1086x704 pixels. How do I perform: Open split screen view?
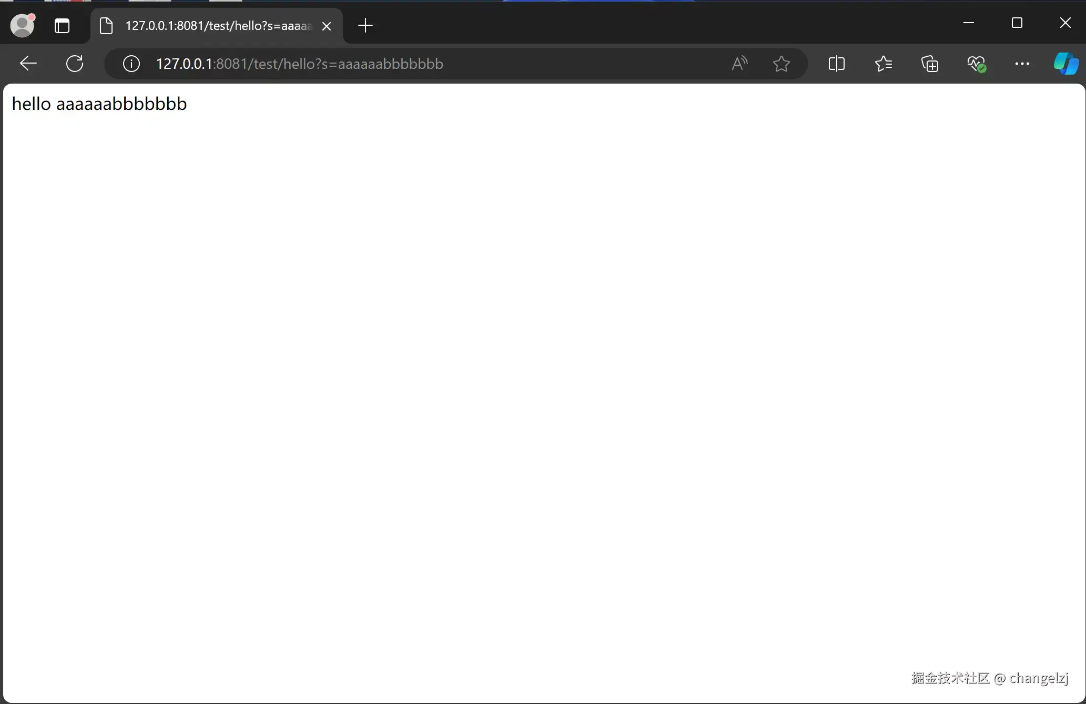pos(836,64)
